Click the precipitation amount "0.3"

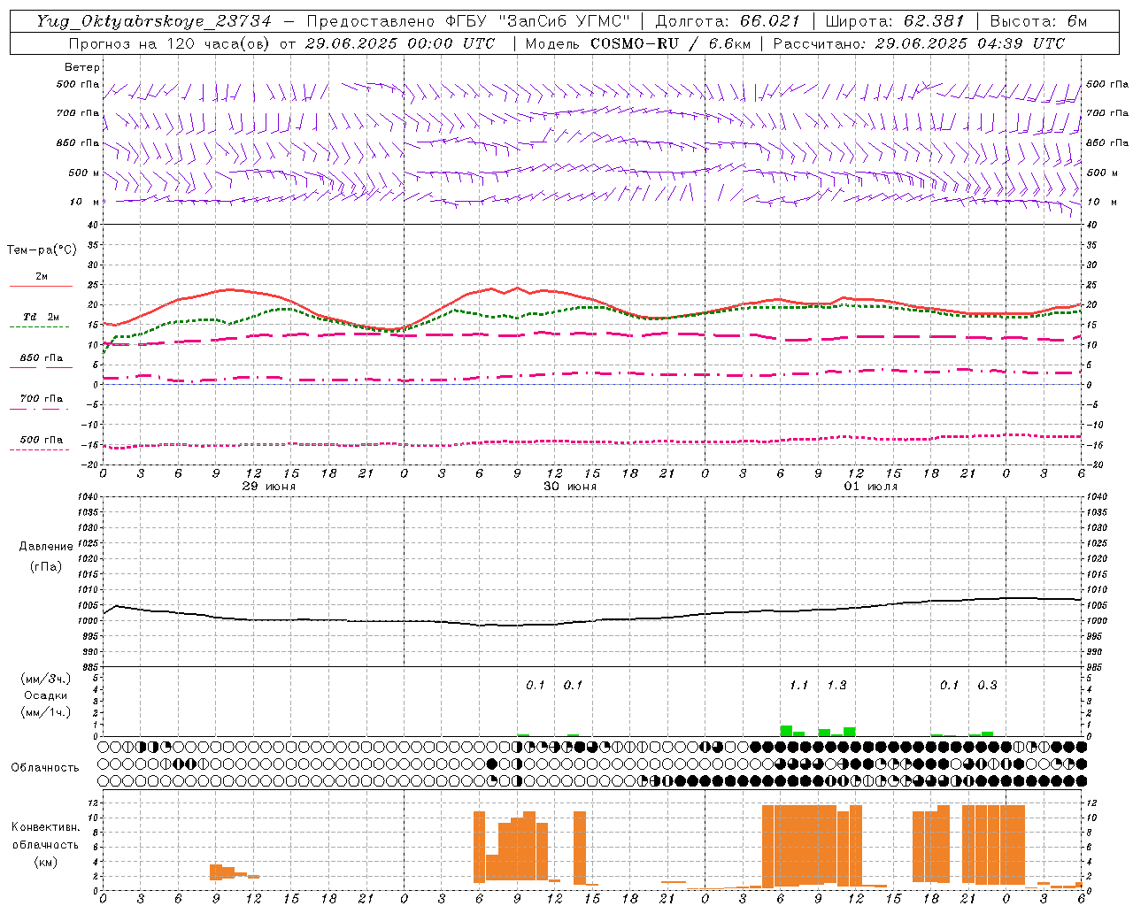pos(987,686)
